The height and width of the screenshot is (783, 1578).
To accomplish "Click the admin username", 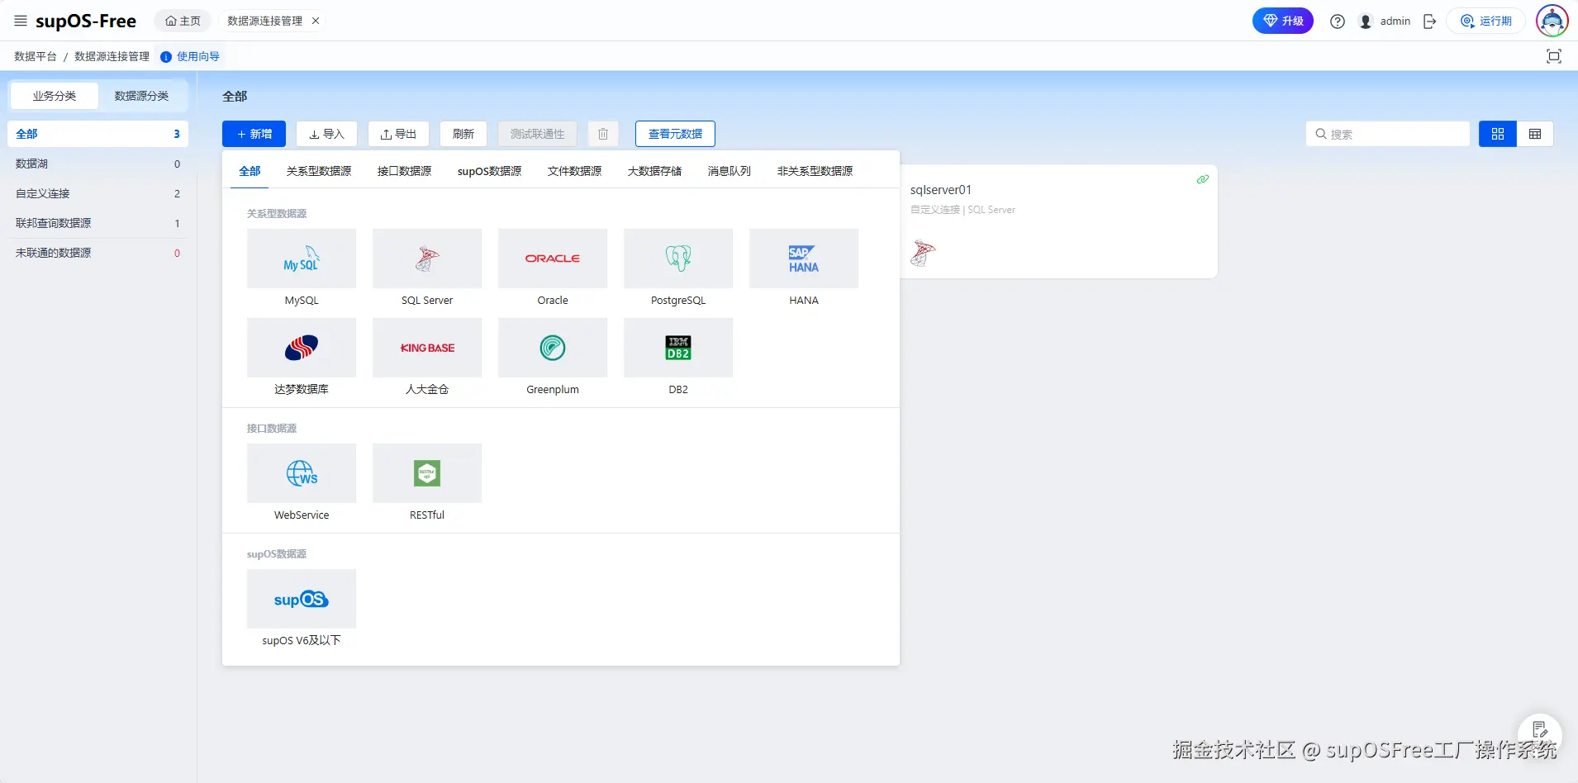I will click(1395, 21).
